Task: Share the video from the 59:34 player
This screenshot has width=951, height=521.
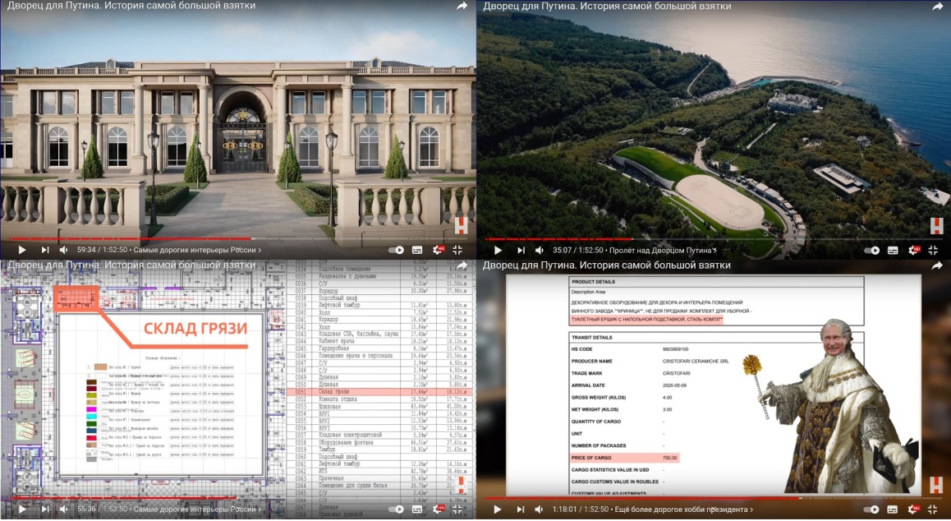Action: coord(462,6)
